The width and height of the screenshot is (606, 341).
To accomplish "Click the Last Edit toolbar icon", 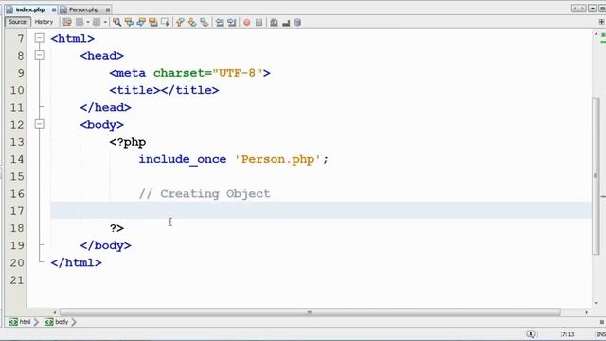I will 67,22.
